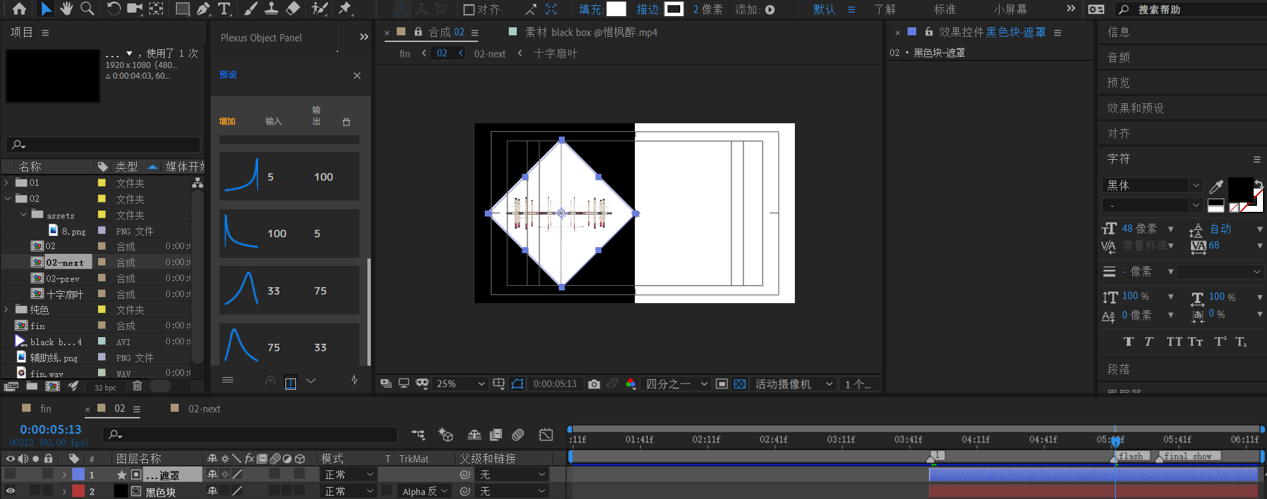
Task: Open Alpha 反 track matte dropdown
Action: pyautogui.click(x=425, y=491)
